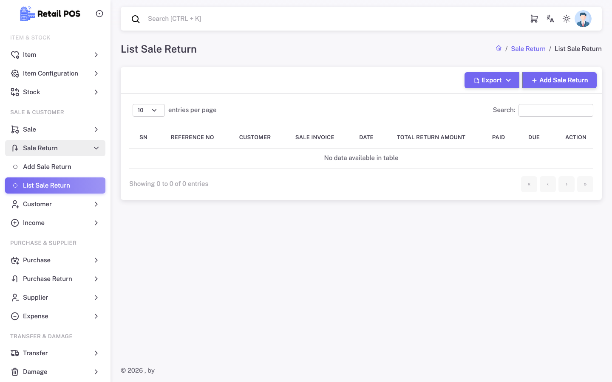
Task: Open the Export dropdown button
Action: (x=492, y=80)
